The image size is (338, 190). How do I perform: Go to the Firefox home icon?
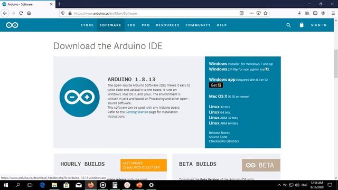coord(29,13)
